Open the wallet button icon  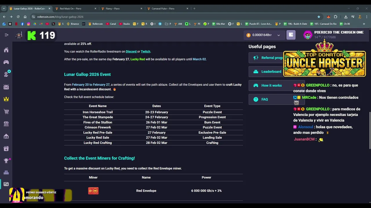(x=291, y=35)
